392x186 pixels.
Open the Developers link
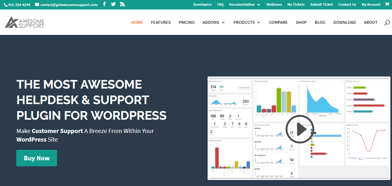coord(203,4)
